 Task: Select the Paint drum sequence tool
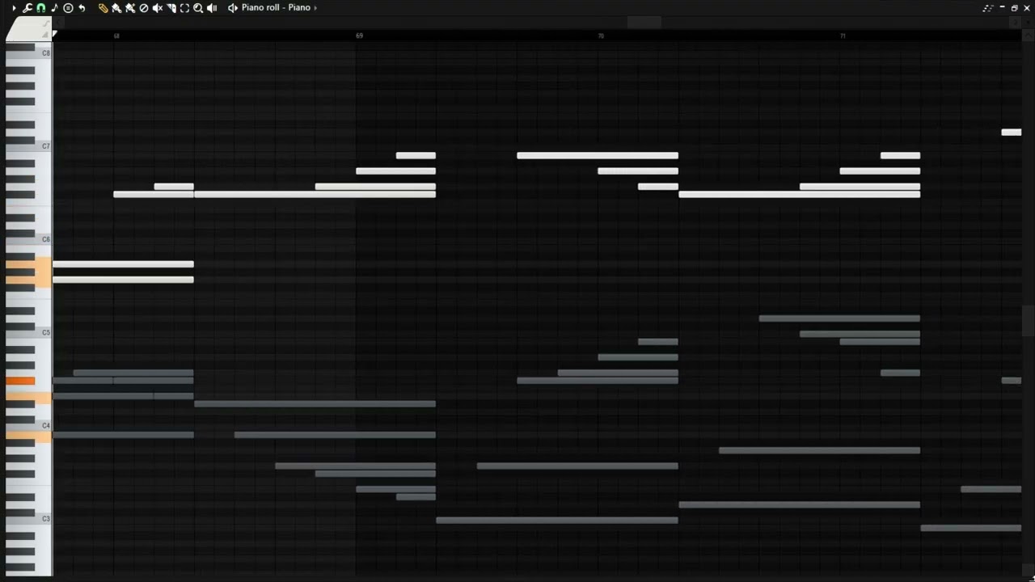click(x=130, y=8)
